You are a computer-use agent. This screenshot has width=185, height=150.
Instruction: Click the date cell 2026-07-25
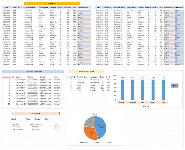[6, 64]
